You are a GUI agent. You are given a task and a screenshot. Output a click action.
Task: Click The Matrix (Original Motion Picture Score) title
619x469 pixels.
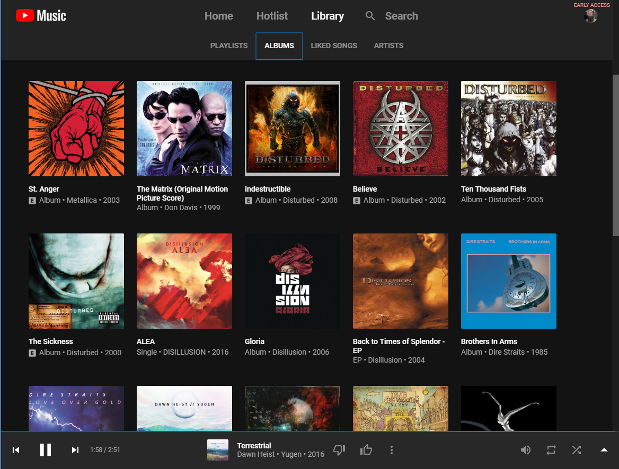coord(182,193)
